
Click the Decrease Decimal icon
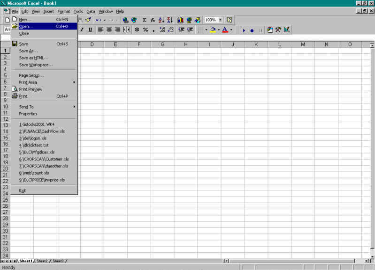pos(171,29)
